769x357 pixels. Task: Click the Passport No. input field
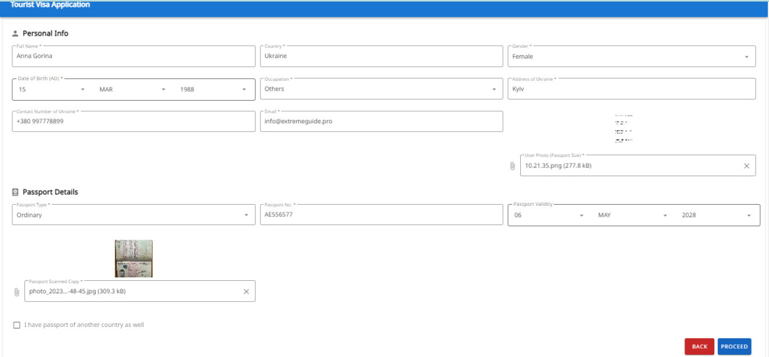[x=381, y=215]
